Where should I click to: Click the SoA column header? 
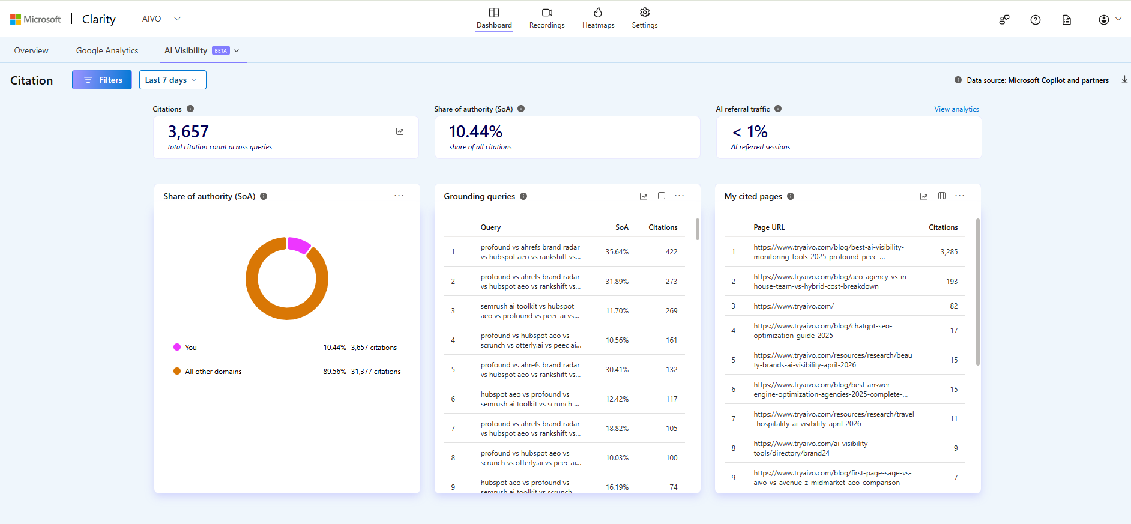pos(622,227)
